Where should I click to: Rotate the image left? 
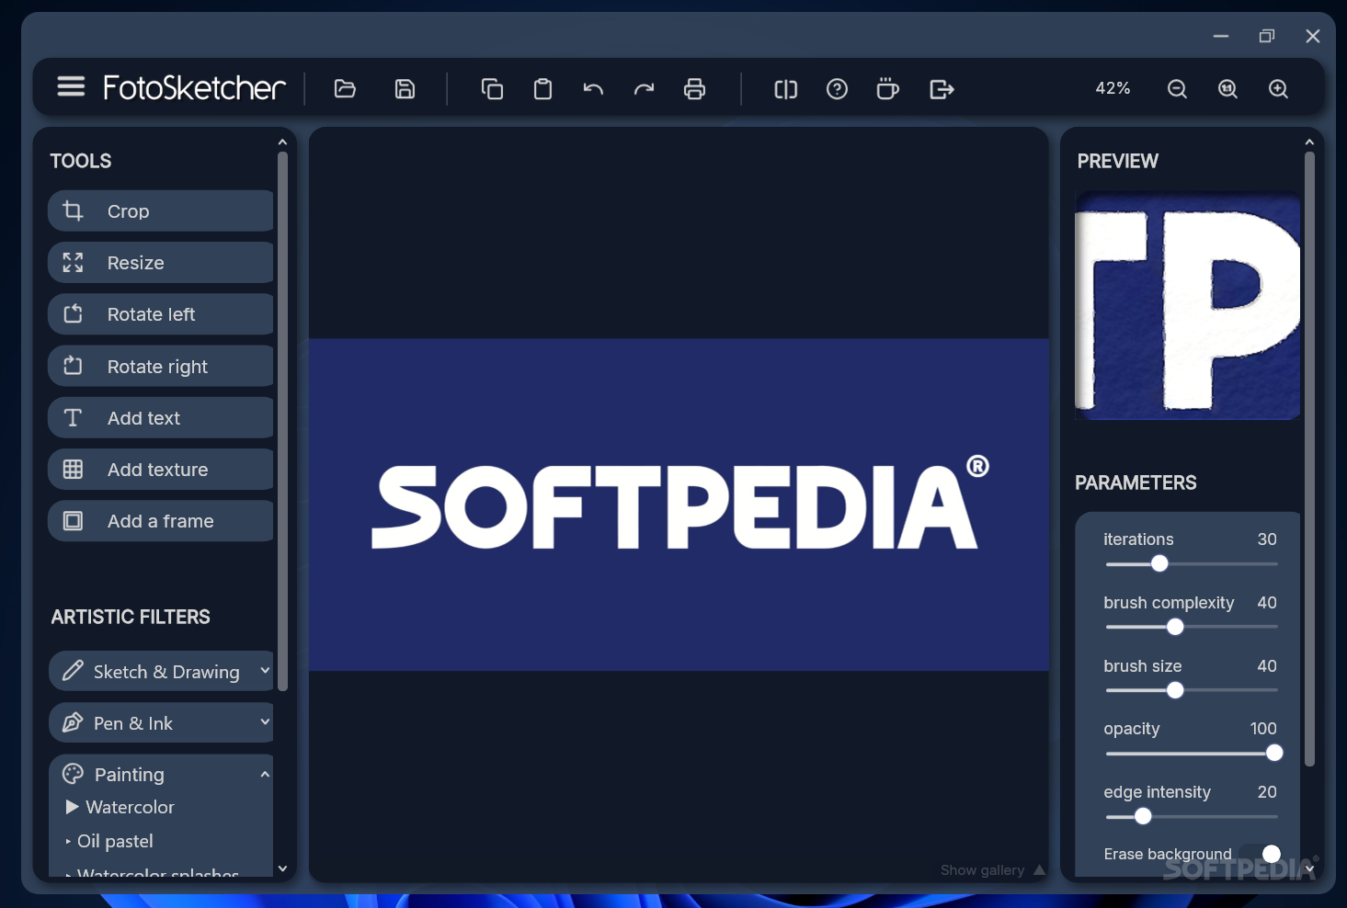point(161,314)
